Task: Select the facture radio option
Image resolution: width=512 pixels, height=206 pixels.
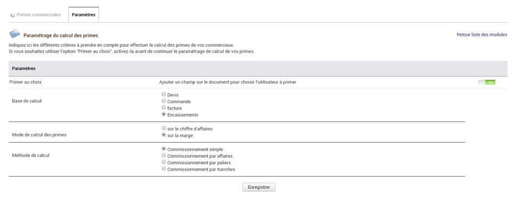Action: (x=164, y=108)
